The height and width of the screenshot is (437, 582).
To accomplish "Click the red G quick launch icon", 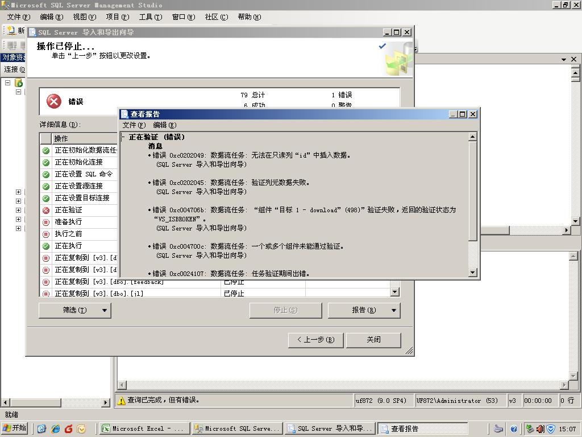I will (69, 429).
